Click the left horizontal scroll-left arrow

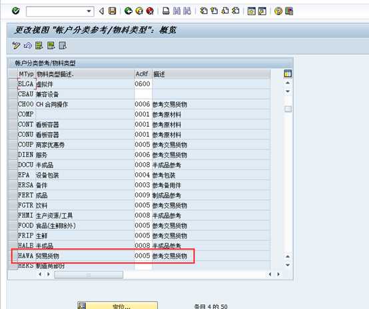[x=40, y=274]
